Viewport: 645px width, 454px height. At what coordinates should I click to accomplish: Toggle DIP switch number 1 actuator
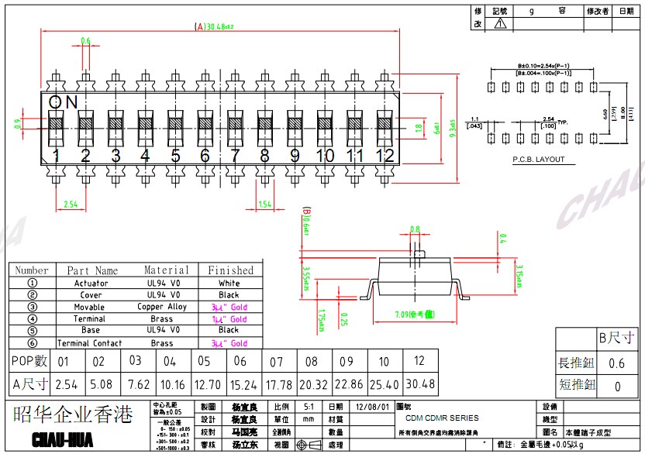[x=56, y=123]
